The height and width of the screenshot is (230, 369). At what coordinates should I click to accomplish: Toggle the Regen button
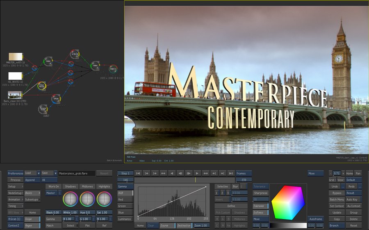[32, 226]
